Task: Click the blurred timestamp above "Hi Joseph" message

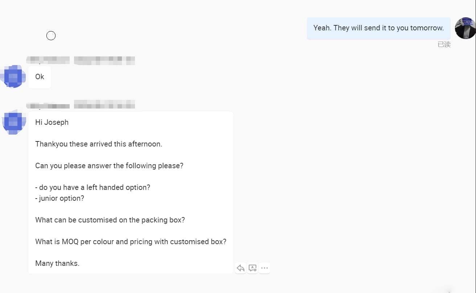Action: pyautogui.click(x=104, y=105)
